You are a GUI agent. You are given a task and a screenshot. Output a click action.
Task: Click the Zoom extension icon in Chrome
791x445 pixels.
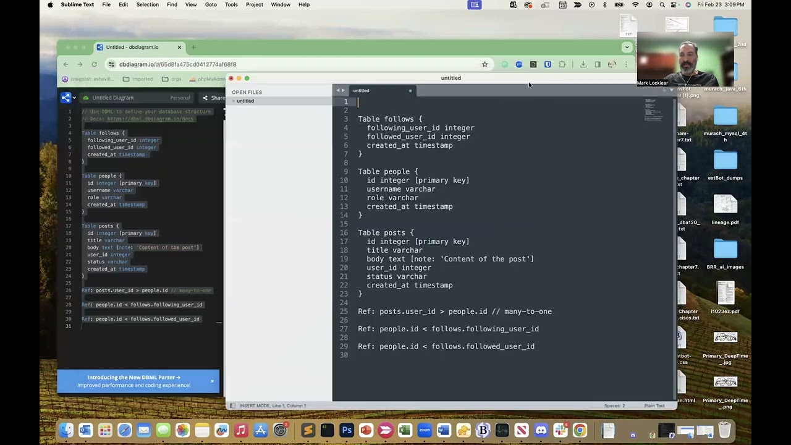tap(518, 64)
